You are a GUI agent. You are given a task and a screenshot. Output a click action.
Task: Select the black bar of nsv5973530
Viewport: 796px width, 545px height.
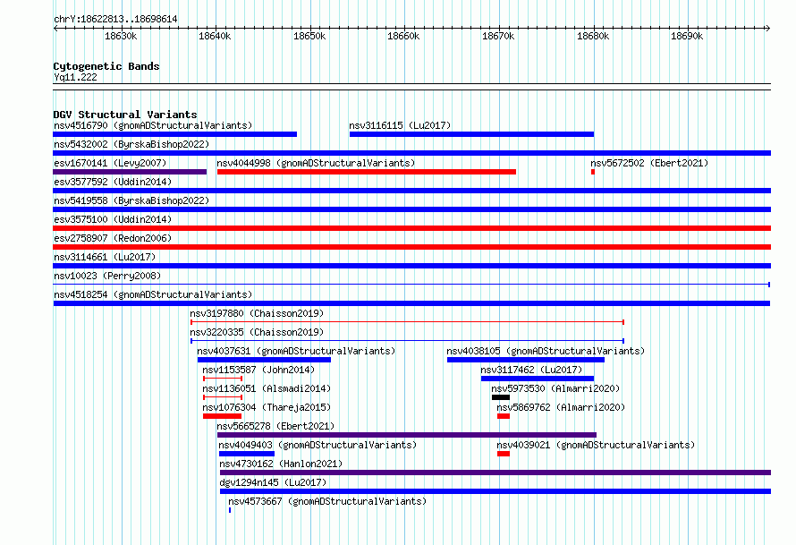pyautogui.click(x=501, y=397)
